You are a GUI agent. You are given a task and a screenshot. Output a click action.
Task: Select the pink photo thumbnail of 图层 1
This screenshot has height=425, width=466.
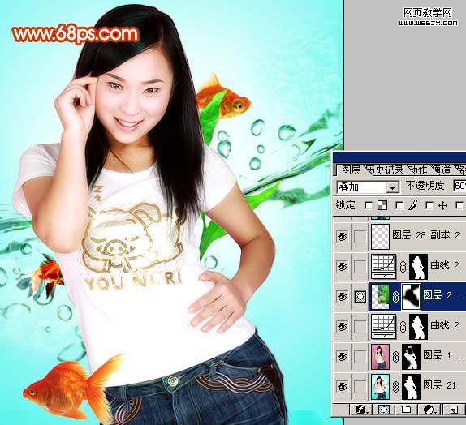click(381, 356)
